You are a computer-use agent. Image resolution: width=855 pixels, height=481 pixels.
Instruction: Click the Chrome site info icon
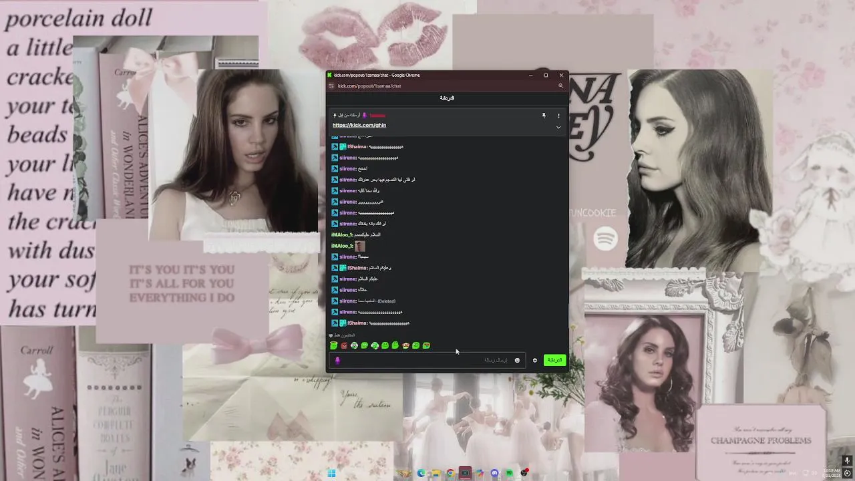click(331, 86)
